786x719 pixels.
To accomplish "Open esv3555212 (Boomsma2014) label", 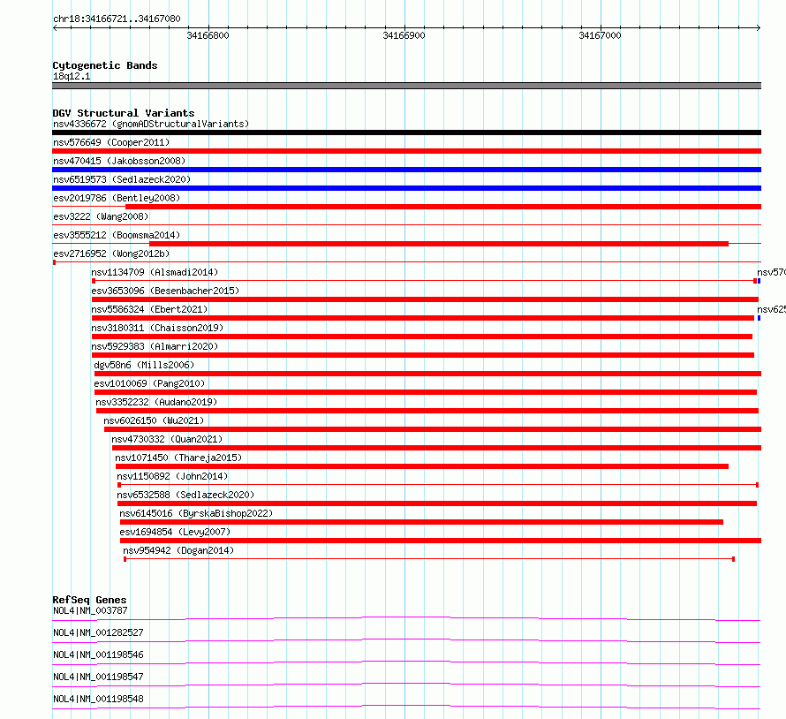I will pos(117,235).
